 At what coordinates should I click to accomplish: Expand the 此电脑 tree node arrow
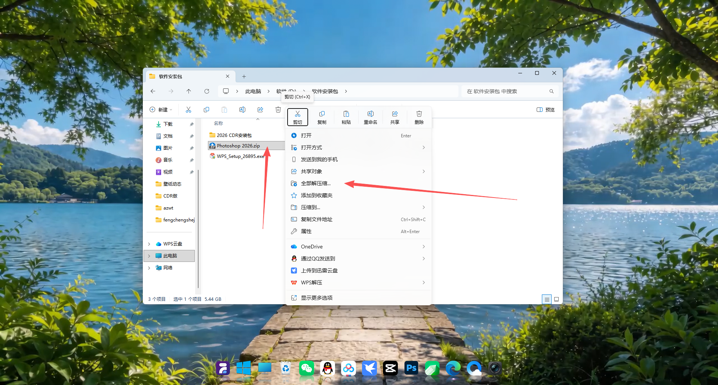[149, 256]
